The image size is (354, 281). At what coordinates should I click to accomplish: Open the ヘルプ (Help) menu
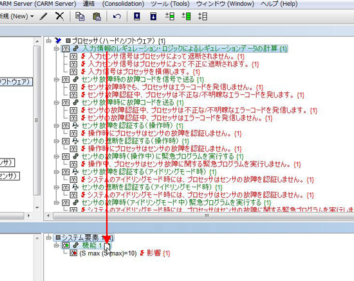pyautogui.click(x=279, y=4)
